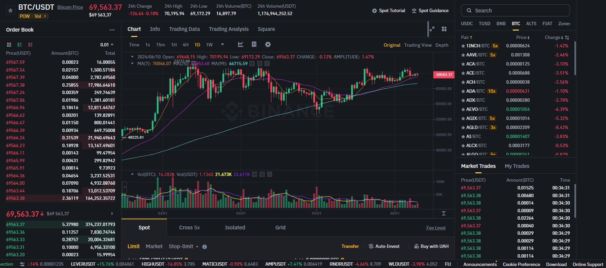
Task: Switch to My Trades tab
Action: click(x=517, y=166)
